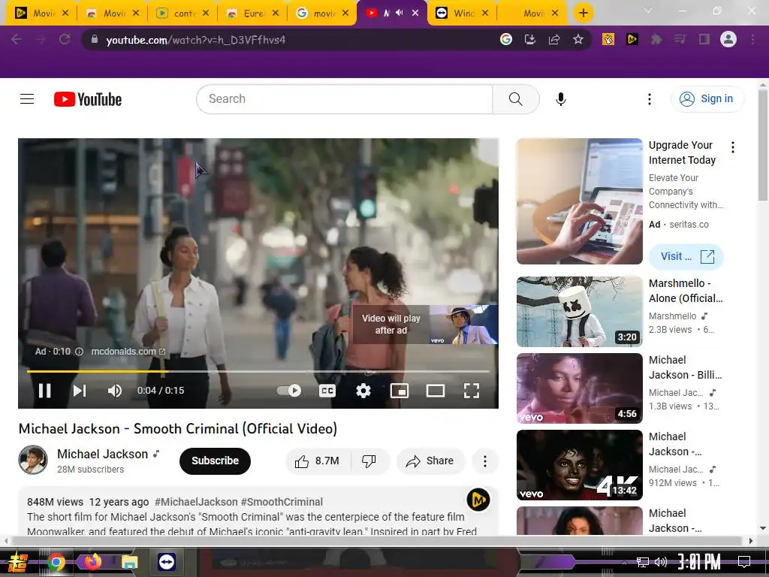Viewport: 769px width, 577px height.
Task: Open a new tab with the plus button
Action: click(x=583, y=13)
